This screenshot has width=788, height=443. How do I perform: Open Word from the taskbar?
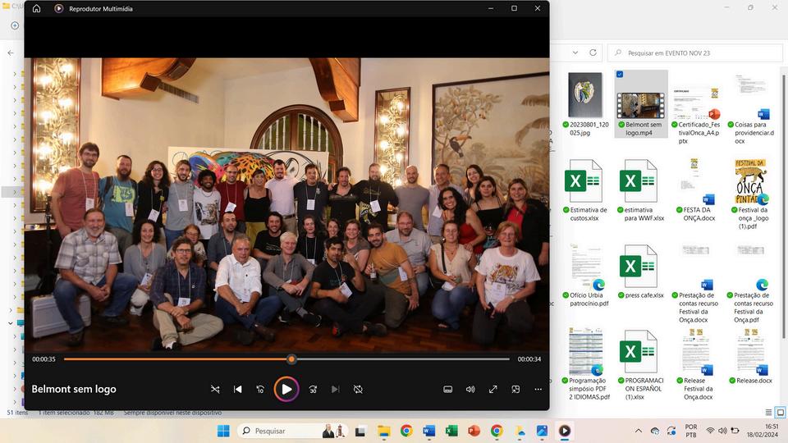point(428,431)
